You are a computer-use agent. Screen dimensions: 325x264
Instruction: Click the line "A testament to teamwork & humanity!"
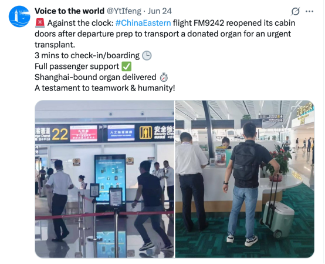click(x=104, y=88)
